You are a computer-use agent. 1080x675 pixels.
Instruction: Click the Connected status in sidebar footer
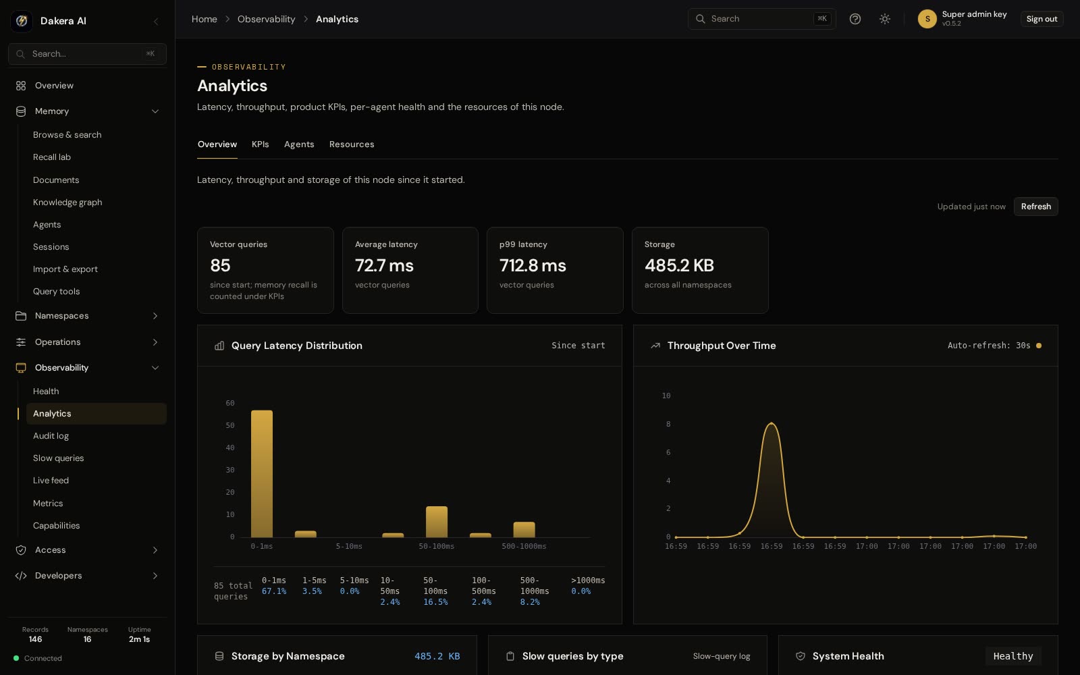coord(38,658)
